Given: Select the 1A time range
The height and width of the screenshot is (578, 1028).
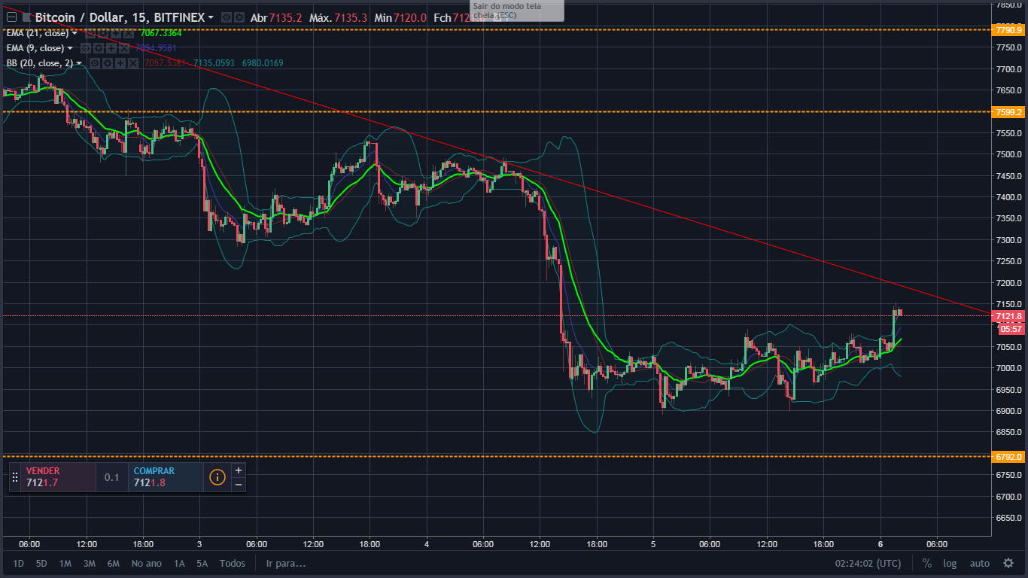Looking at the screenshot, I should click(179, 563).
